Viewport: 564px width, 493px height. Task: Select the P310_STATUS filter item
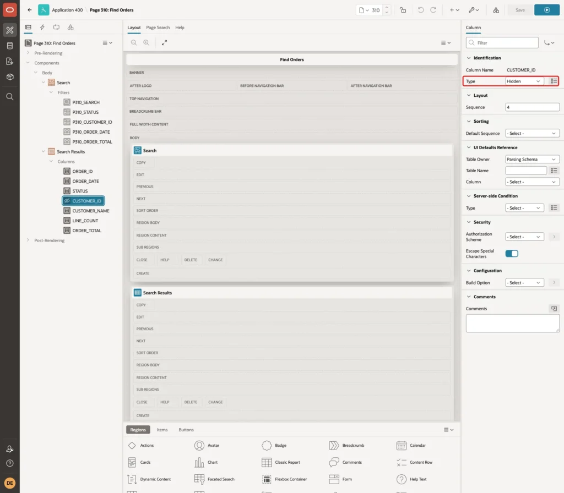(x=85, y=112)
